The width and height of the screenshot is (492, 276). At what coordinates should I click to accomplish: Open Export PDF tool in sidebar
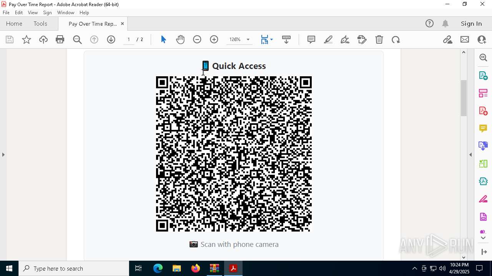coord(483,76)
